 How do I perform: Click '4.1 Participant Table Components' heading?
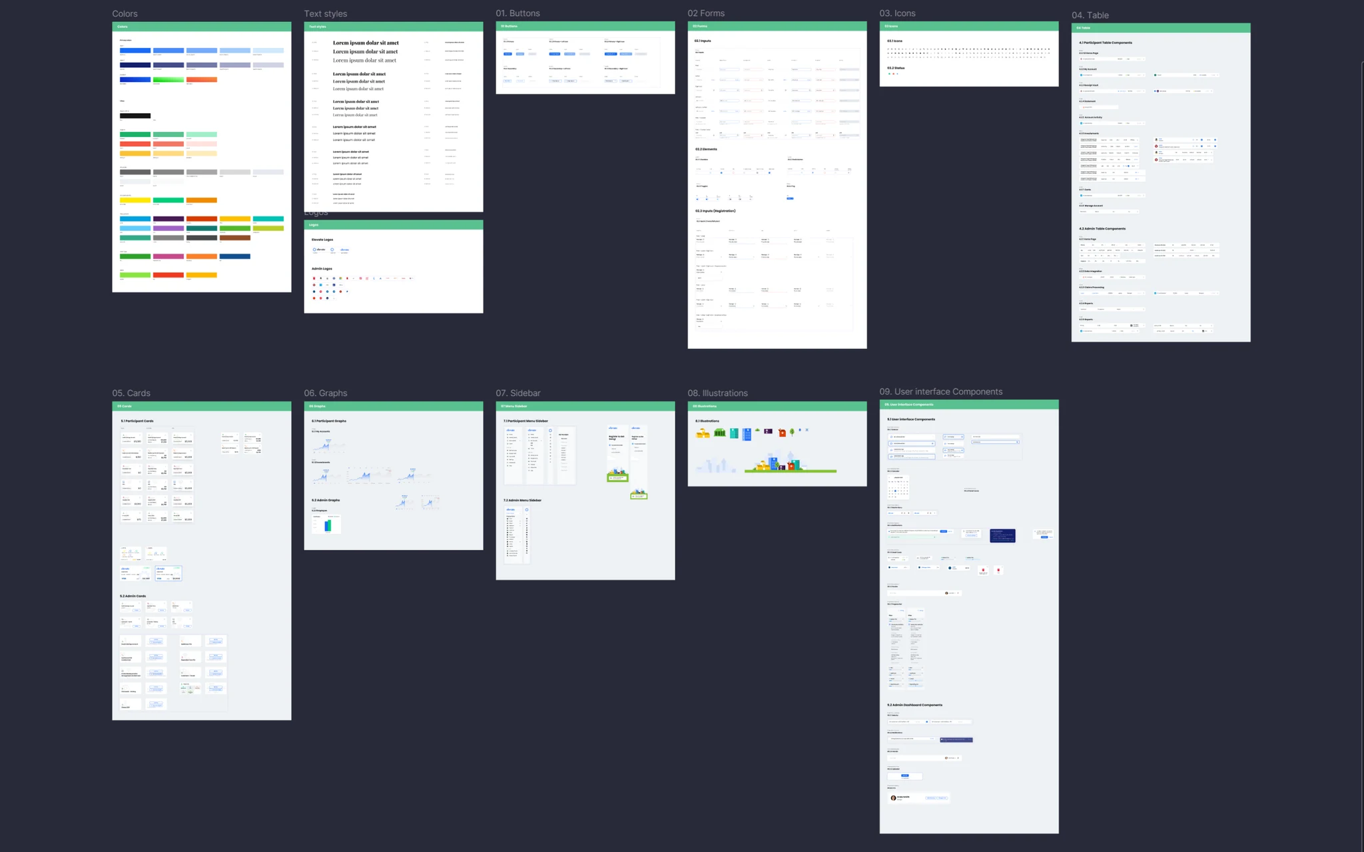(x=1106, y=43)
